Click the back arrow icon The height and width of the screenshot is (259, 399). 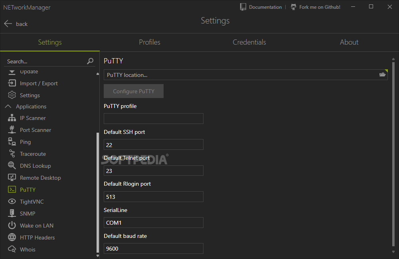8,24
